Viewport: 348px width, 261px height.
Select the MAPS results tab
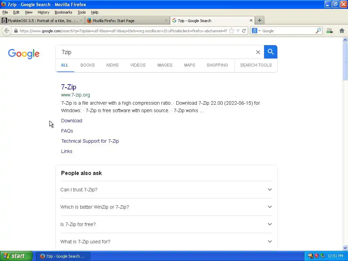click(190, 65)
